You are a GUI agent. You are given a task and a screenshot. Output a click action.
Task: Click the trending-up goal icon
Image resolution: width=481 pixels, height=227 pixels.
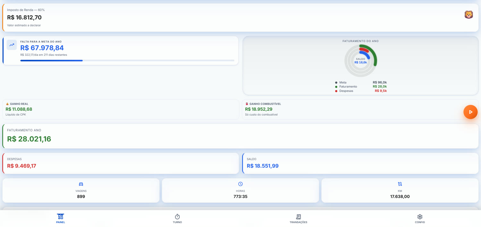12,45
